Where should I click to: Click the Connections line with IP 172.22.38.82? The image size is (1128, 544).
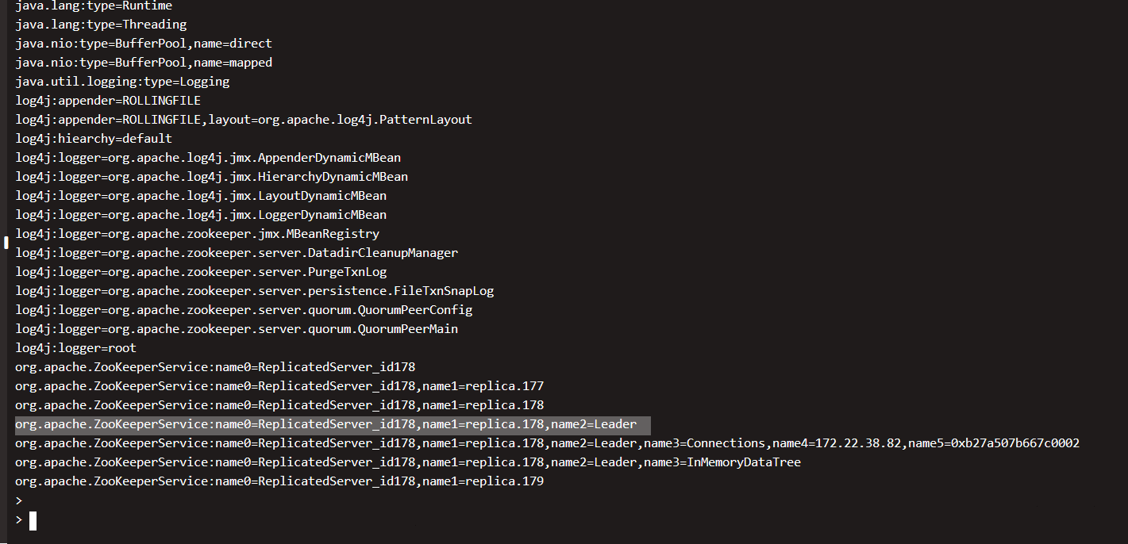coord(547,443)
